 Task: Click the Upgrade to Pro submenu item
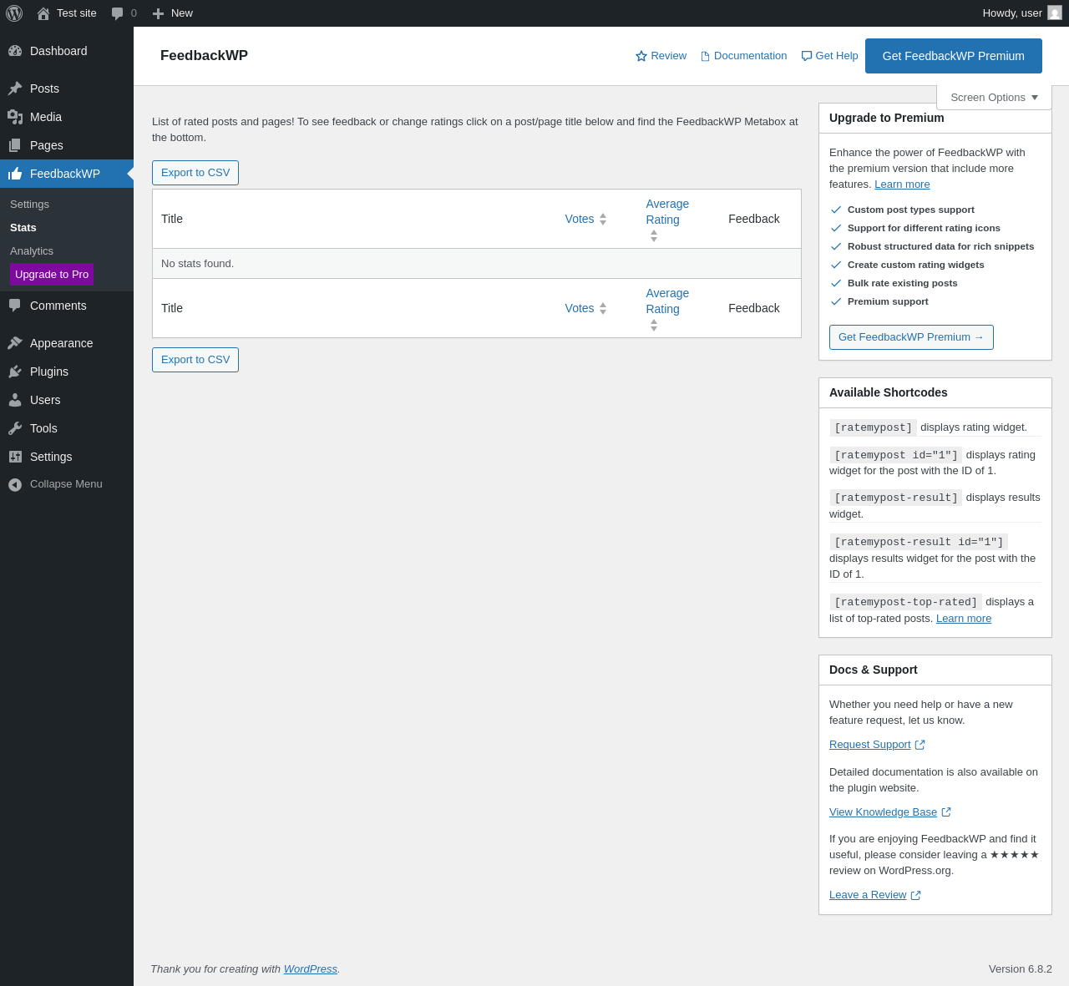pyautogui.click(x=52, y=275)
